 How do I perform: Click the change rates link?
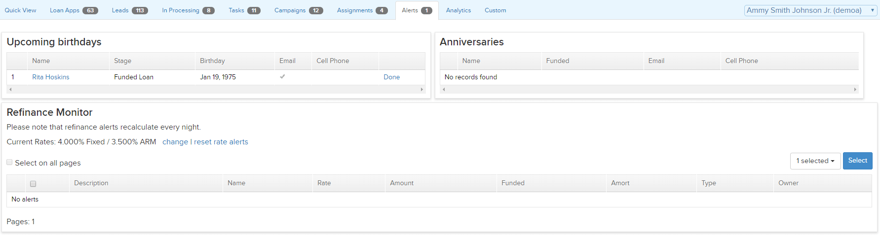(x=175, y=142)
